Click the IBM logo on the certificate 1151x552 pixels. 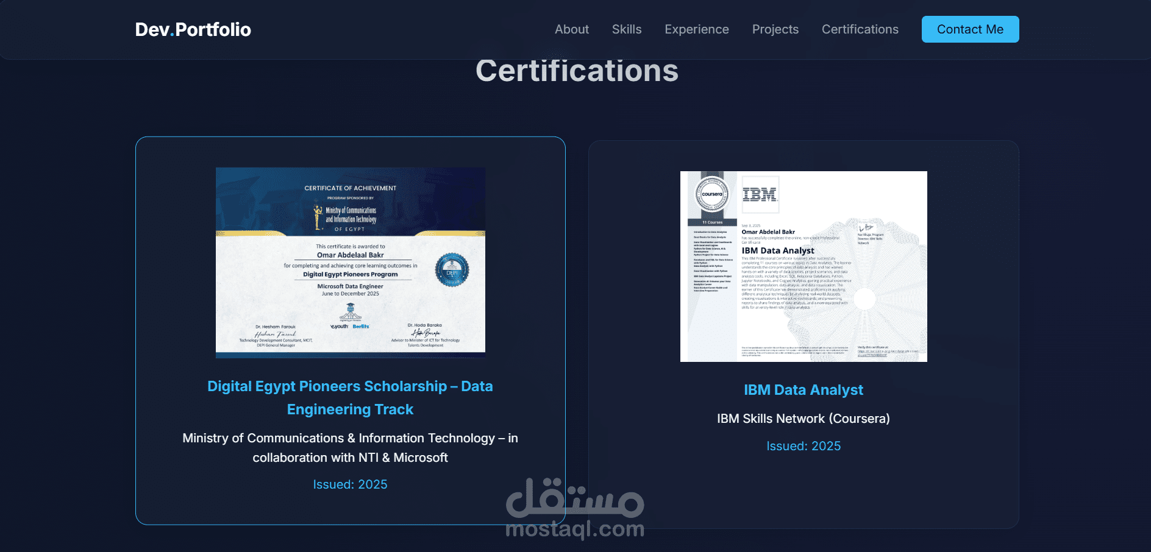(x=760, y=194)
